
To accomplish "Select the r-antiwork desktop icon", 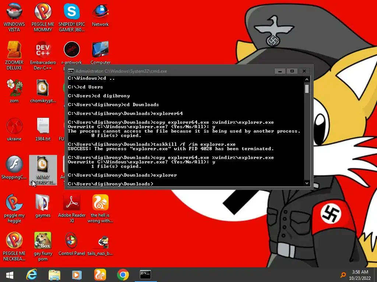I will [x=72, y=53].
